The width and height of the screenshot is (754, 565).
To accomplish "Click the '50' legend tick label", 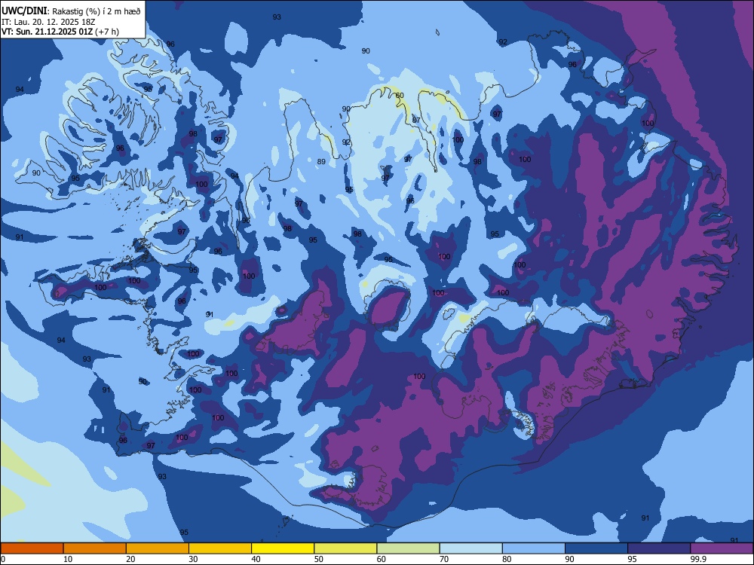I will (x=319, y=559).
